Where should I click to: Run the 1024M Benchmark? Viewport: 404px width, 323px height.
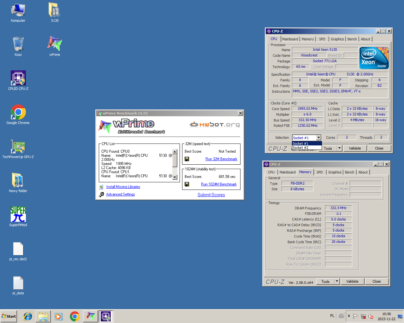(219, 184)
